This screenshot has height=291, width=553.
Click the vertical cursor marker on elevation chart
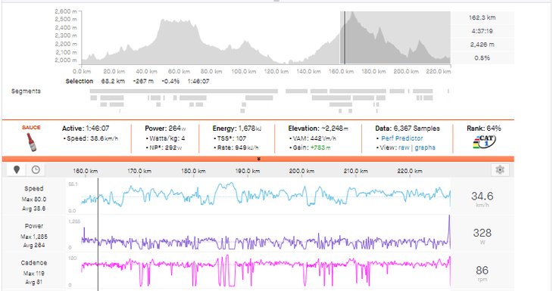tap(345, 37)
